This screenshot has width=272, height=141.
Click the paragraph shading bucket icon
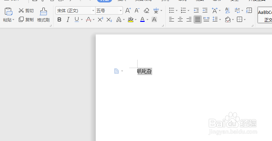(228, 19)
